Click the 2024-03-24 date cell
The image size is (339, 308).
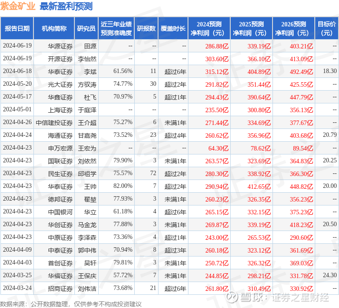pos(17,288)
